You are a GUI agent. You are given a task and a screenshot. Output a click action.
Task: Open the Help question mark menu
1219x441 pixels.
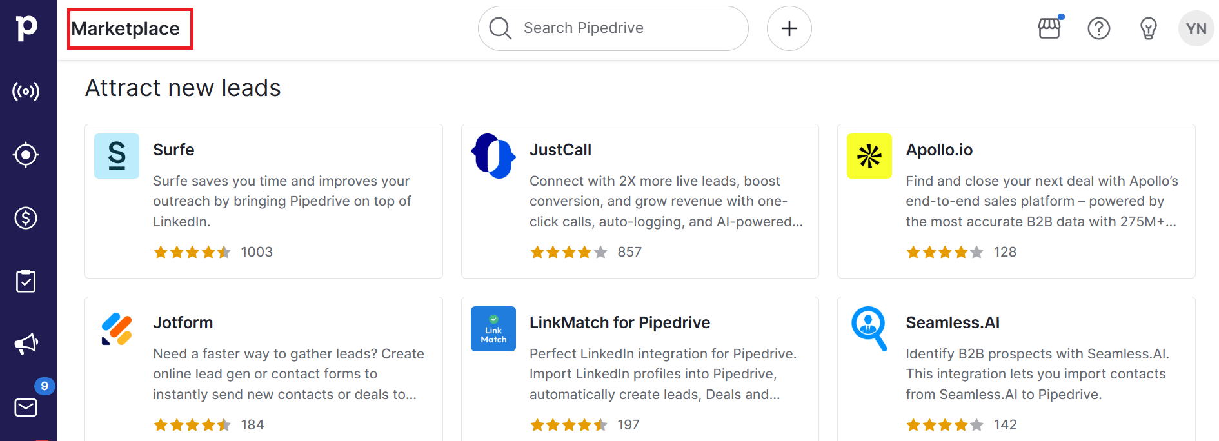pos(1099,28)
